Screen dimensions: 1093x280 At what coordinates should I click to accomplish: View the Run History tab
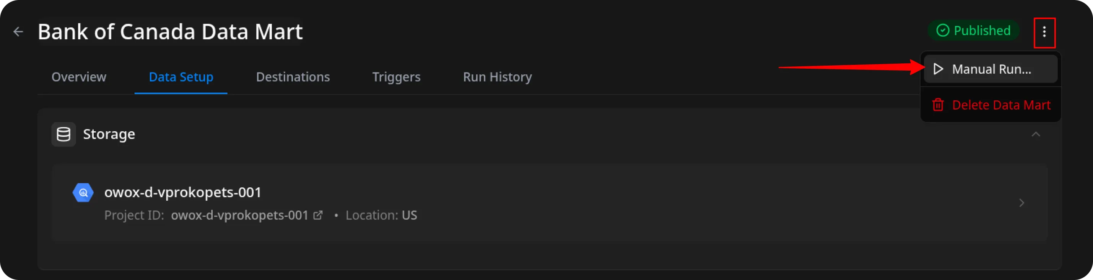(x=497, y=77)
